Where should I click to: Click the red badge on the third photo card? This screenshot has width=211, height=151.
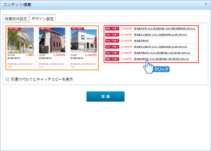point(77,29)
